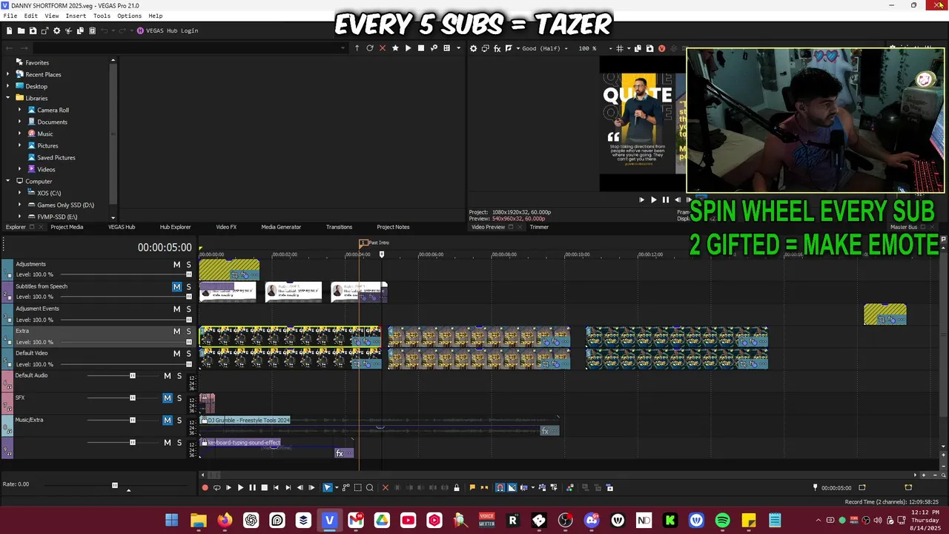Expand the Libraries tree node
Image resolution: width=949 pixels, height=534 pixels.
(8, 98)
